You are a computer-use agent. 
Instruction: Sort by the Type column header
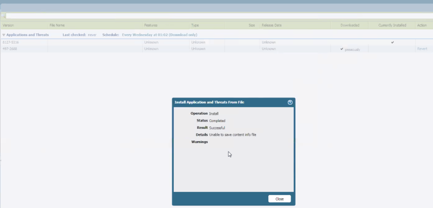(195, 25)
